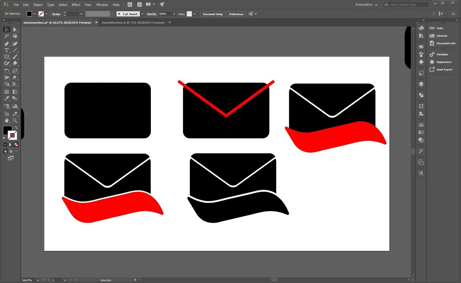Viewport: 461px width, 283px height.
Task: Choose the Paintbrush tool
Action: (x=15, y=57)
